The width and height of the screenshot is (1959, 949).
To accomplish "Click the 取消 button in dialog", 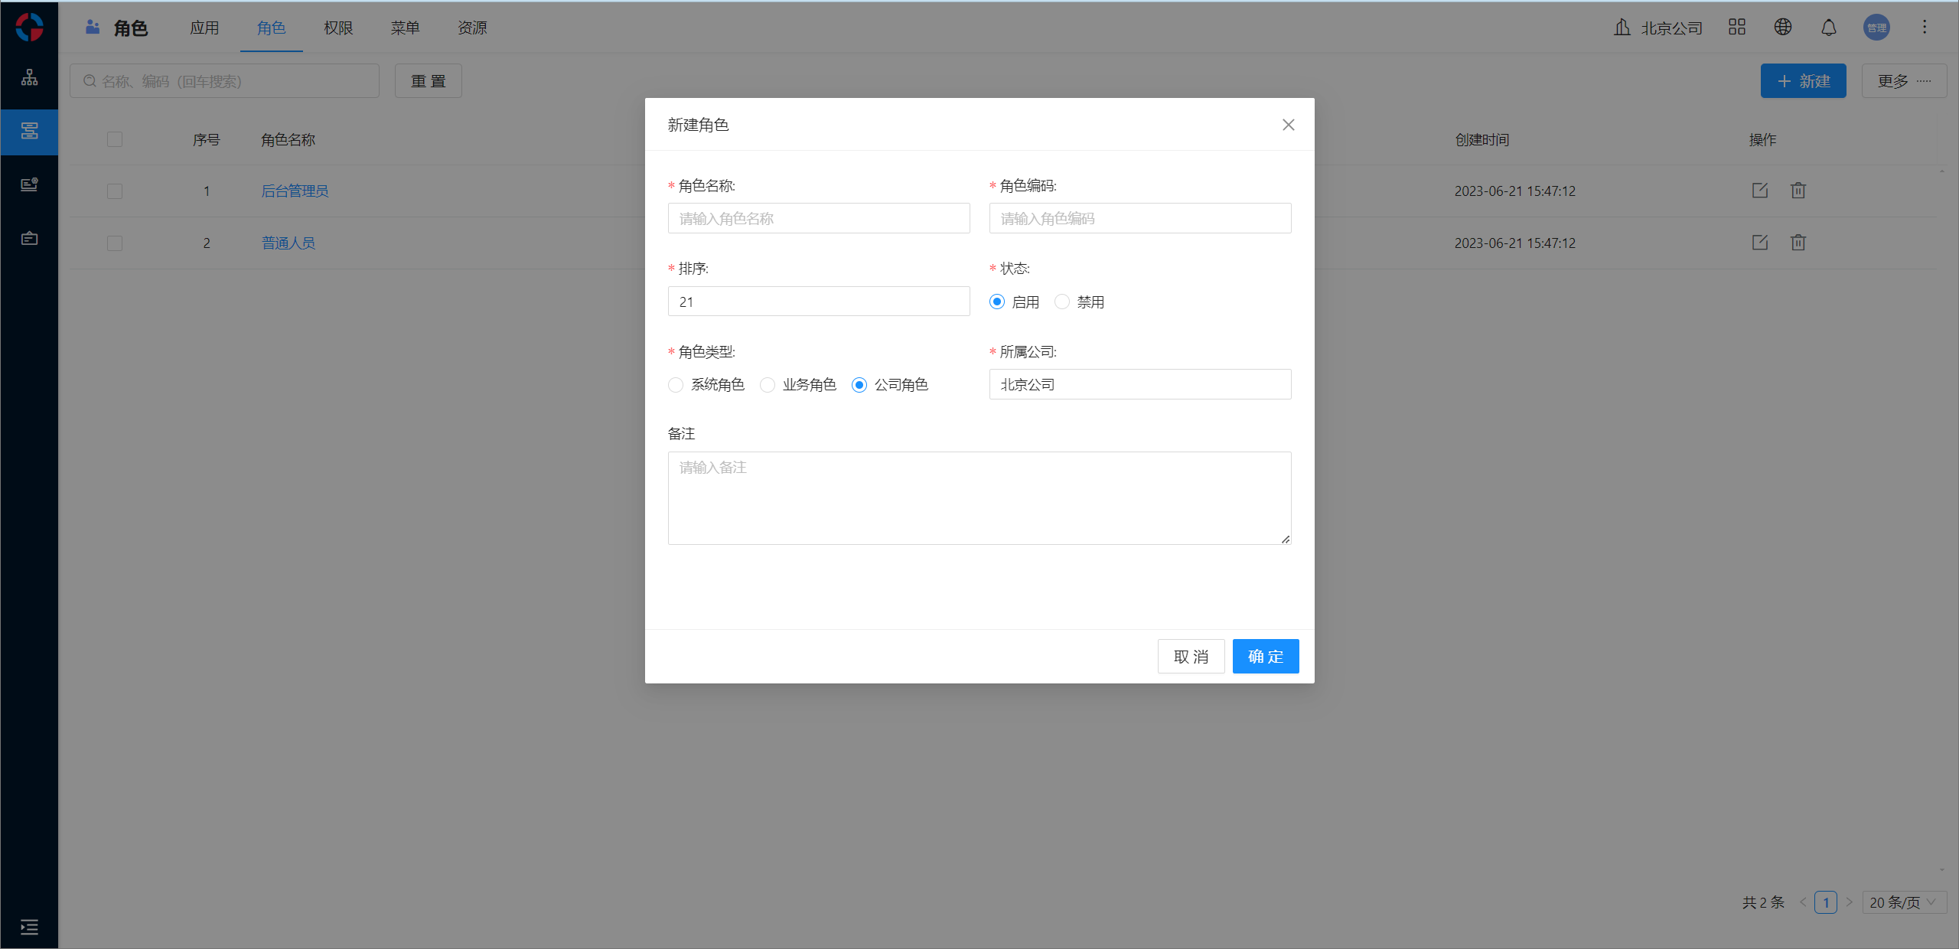I will coord(1191,657).
